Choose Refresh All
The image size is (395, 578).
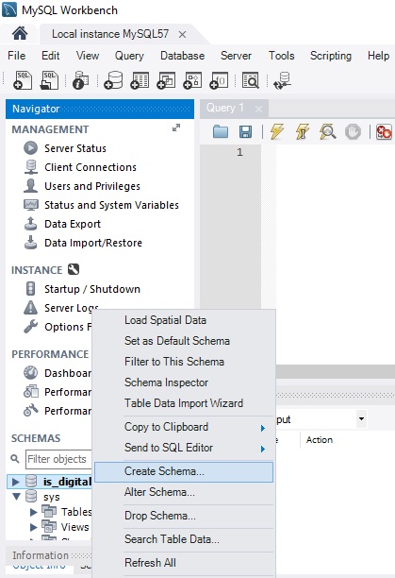(184, 563)
